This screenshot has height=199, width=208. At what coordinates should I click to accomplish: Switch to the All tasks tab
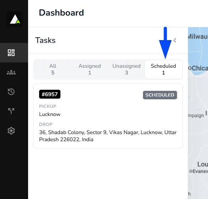coord(53,69)
